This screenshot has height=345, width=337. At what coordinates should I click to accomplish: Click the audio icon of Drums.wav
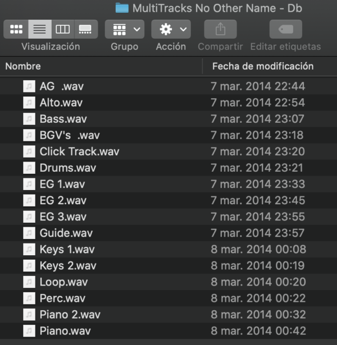point(29,168)
